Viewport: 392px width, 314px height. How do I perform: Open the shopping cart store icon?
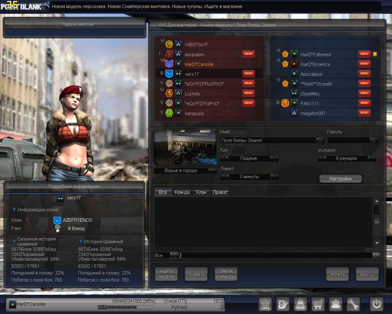pos(318,304)
